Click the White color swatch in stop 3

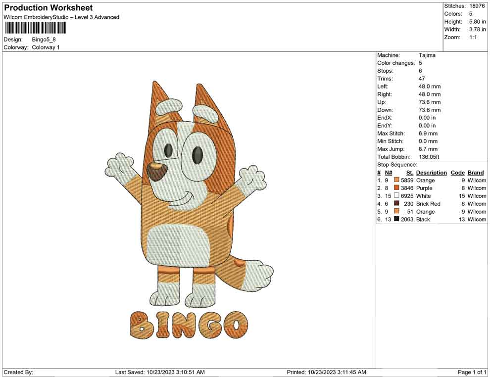(x=396, y=195)
